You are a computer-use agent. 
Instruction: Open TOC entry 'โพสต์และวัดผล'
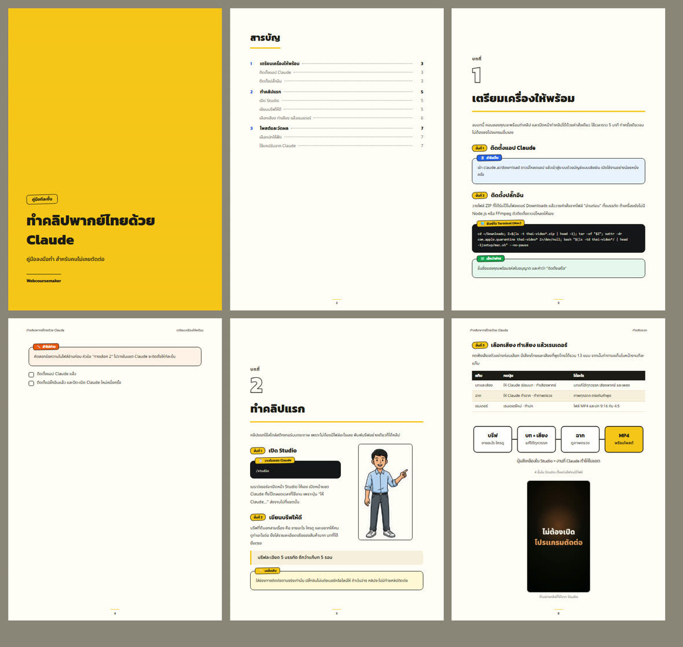click(336, 128)
